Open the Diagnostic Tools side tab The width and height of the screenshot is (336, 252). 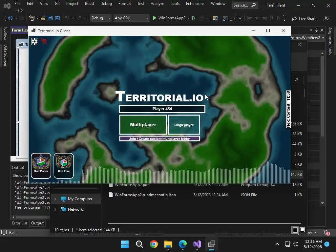(x=330, y=40)
